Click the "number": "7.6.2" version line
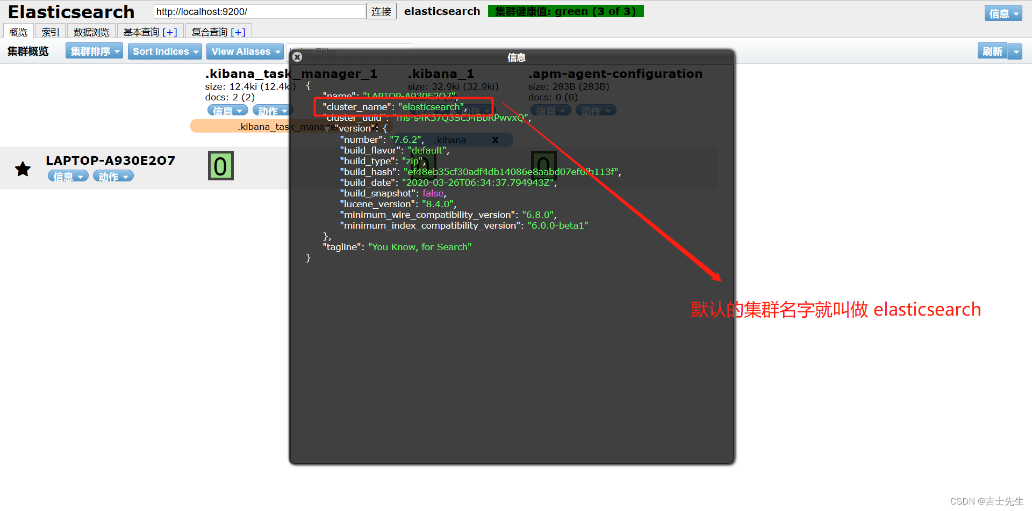1032x511 pixels. 382,140
